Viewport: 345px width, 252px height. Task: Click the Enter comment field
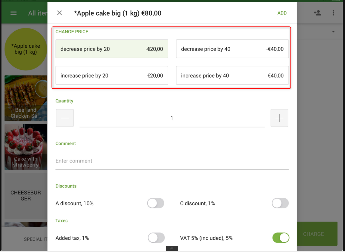pyautogui.click(x=172, y=161)
